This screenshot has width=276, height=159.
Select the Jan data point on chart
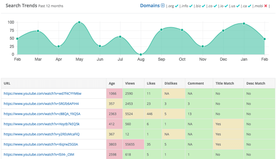tap(244, 24)
